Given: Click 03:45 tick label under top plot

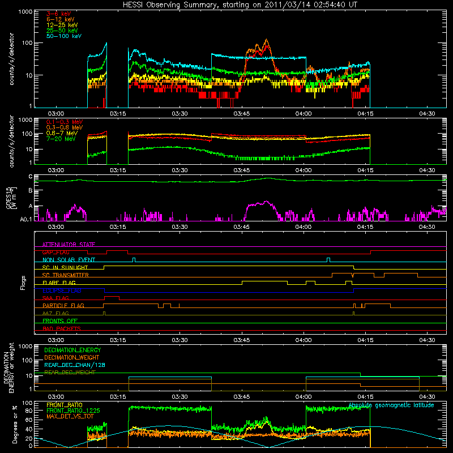Looking at the screenshot, I should (x=242, y=114).
